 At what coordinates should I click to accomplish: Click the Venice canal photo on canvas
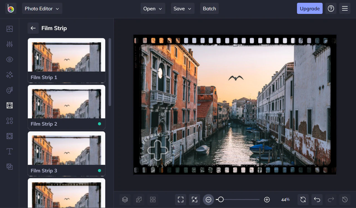click(x=235, y=105)
